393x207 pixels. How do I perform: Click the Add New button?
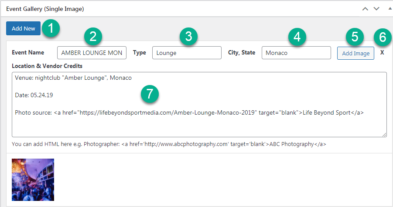point(23,28)
